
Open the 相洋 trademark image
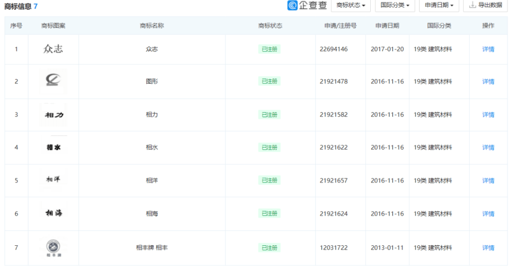point(53,180)
